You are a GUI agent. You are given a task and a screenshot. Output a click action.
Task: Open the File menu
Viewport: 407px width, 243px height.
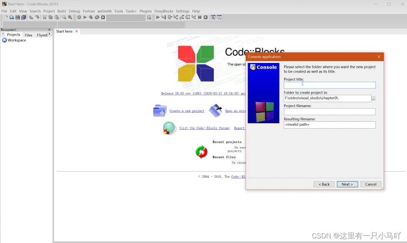click(x=4, y=11)
